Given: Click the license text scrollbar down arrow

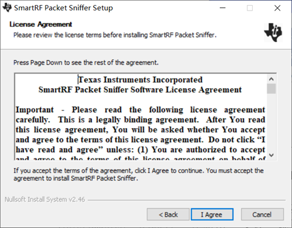Looking at the screenshot, I should [x=271, y=155].
